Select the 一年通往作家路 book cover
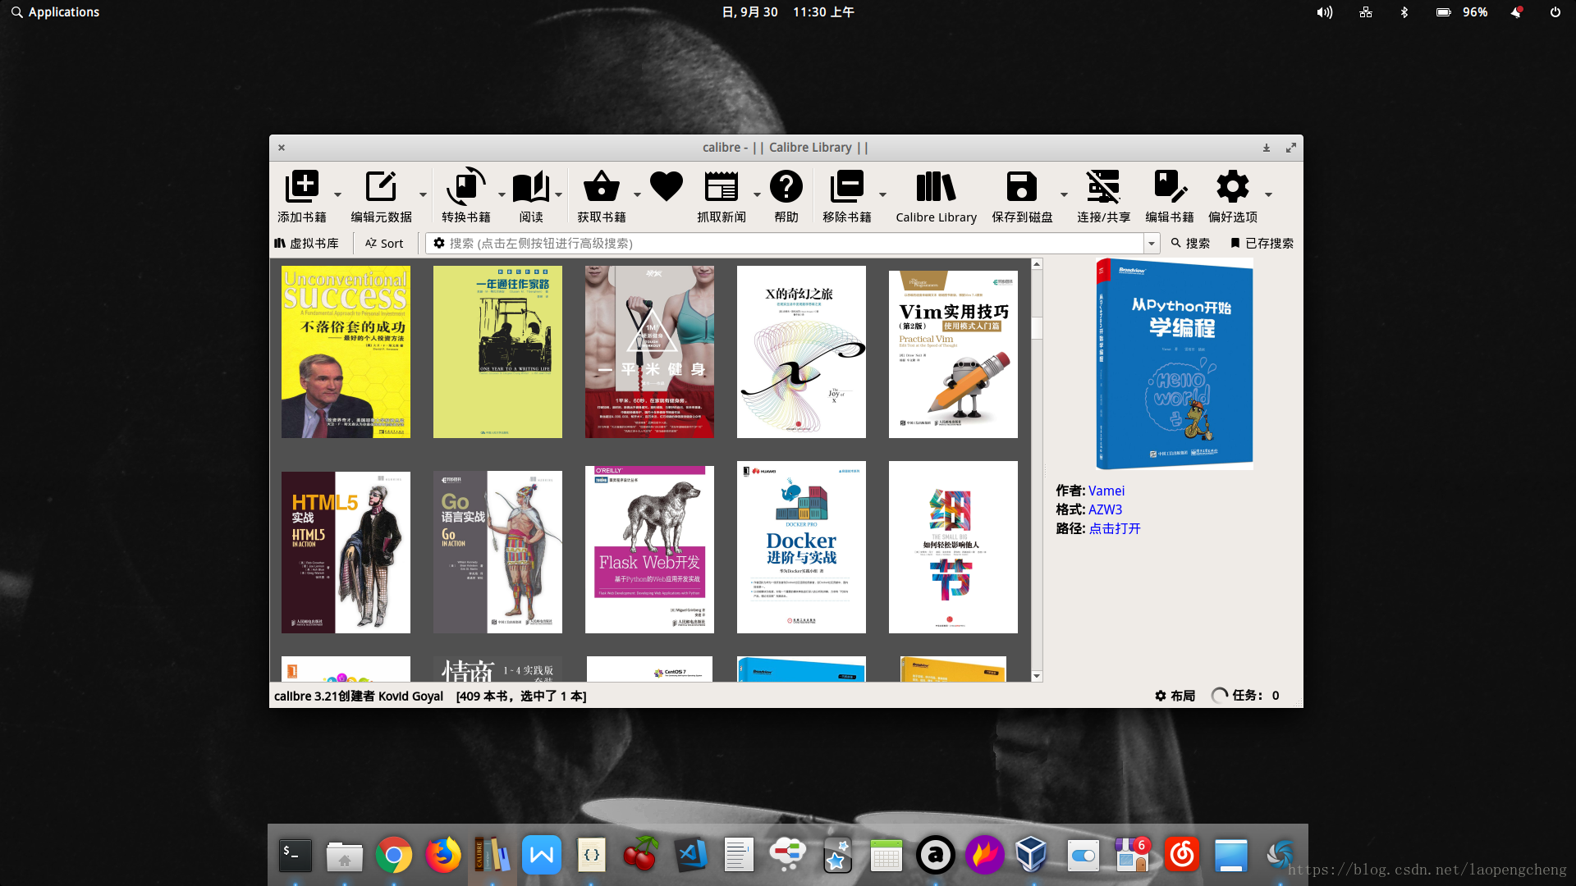The width and height of the screenshot is (1576, 886). [497, 352]
